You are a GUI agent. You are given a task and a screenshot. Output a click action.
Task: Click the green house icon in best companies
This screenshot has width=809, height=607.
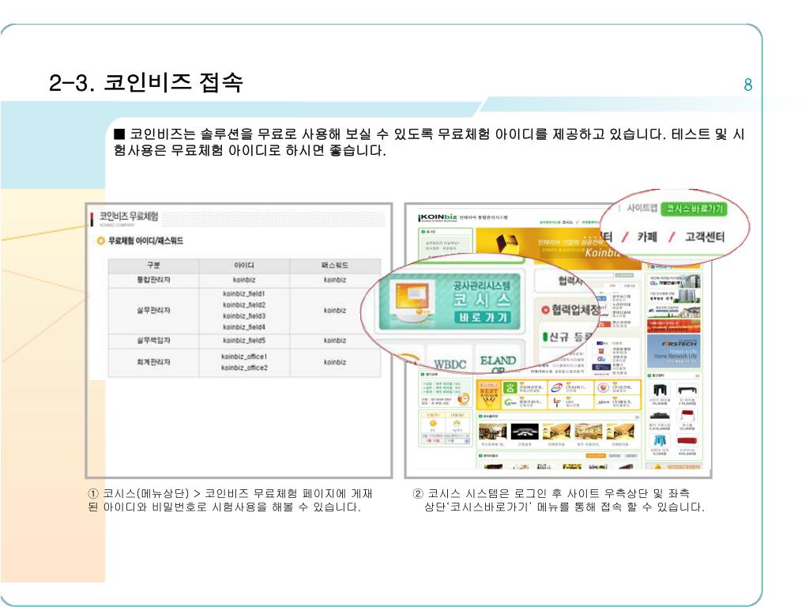(510, 388)
